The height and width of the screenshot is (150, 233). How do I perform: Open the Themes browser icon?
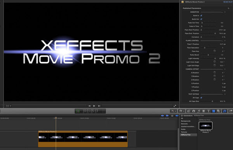pos(218,111)
